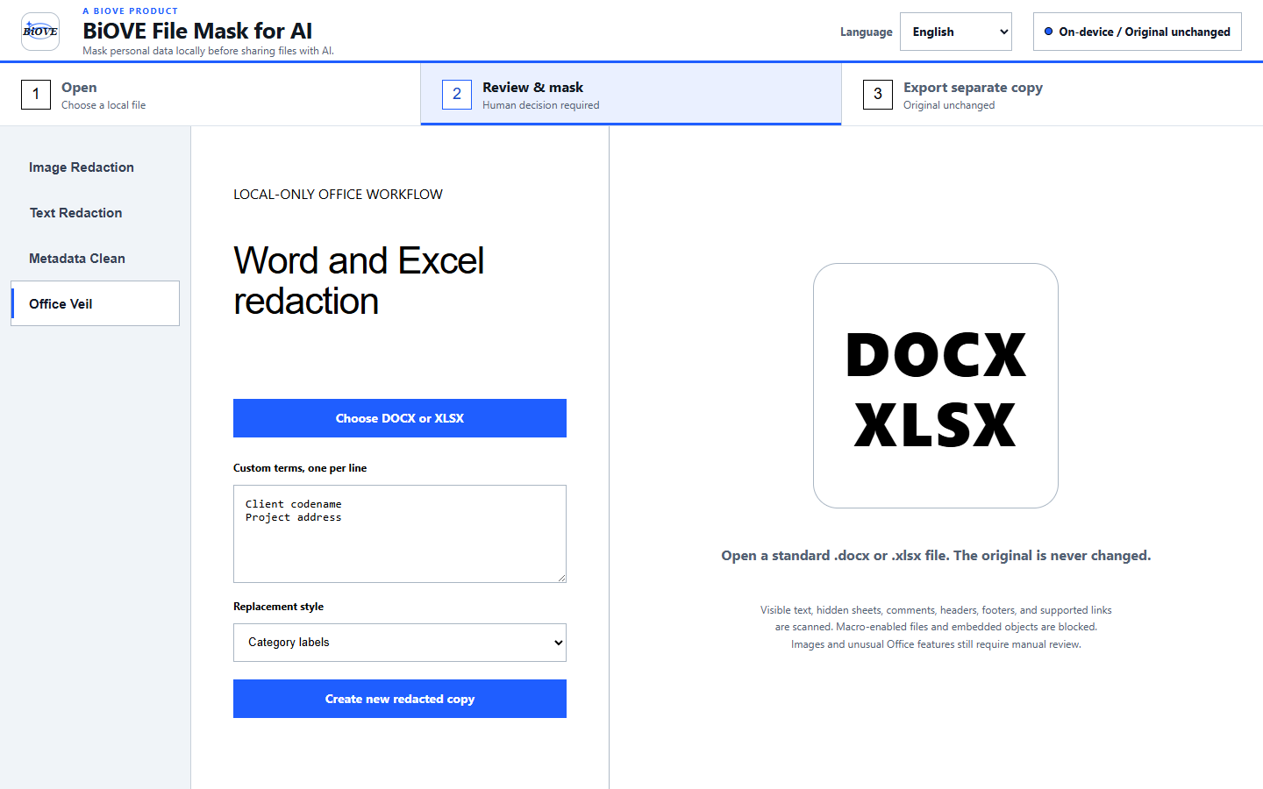This screenshot has height=789, width=1263.
Task: Click the 'BiOVE File Mask for AI' title
Action: 197,31
